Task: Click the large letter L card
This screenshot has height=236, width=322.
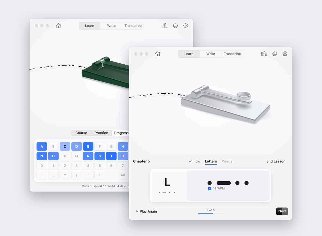Action: [167, 182]
